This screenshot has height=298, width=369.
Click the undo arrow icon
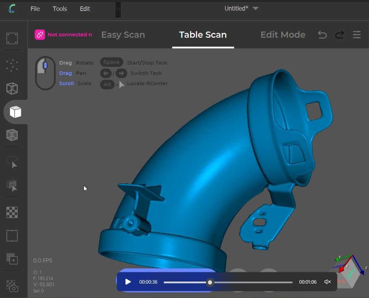[322, 35]
